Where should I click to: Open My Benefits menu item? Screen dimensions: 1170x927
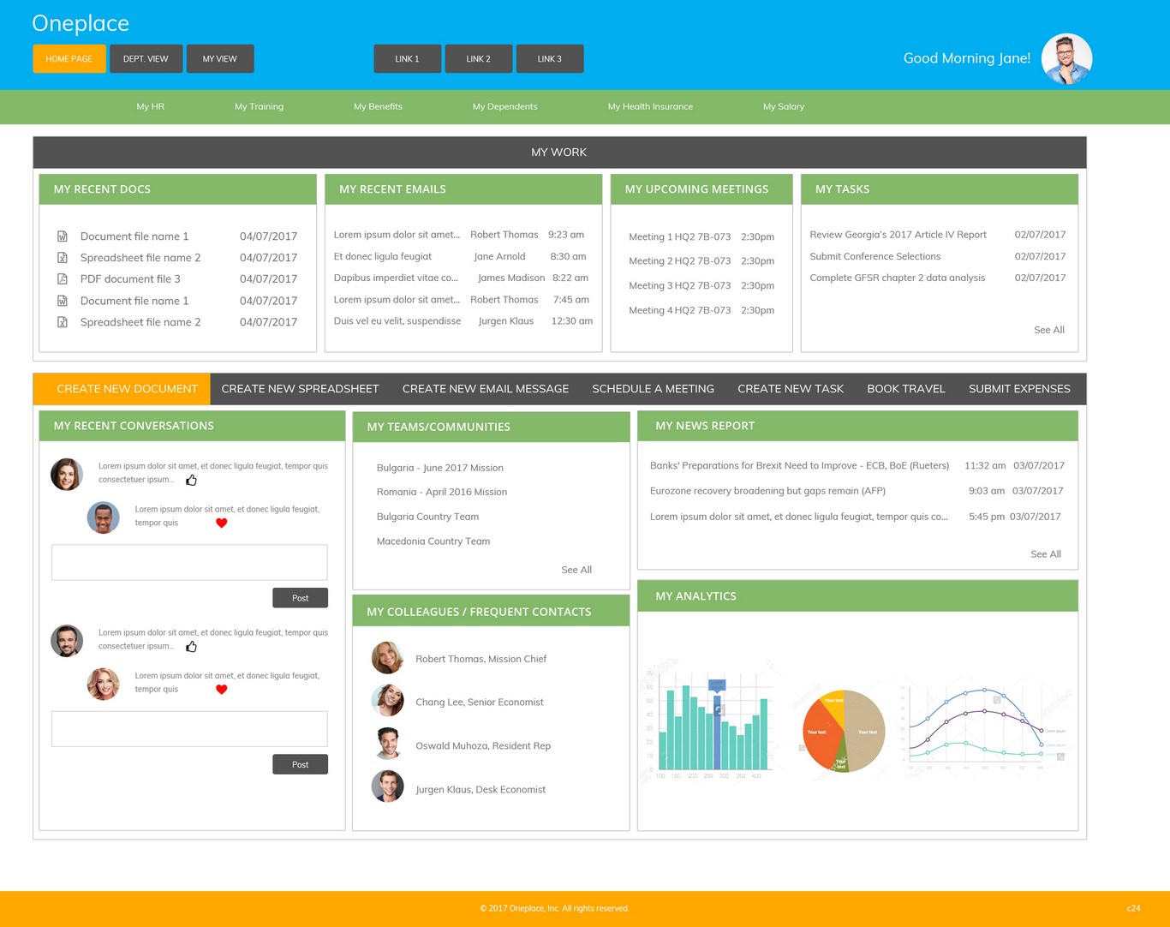pyautogui.click(x=378, y=106)
